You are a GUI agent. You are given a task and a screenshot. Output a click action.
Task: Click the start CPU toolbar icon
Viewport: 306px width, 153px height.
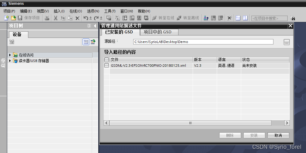tap(213, 18)
